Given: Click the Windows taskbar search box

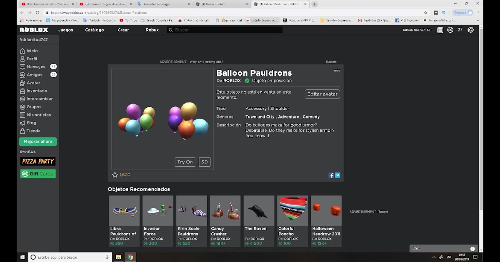Looking at the screenshot, I should (70, 257).
